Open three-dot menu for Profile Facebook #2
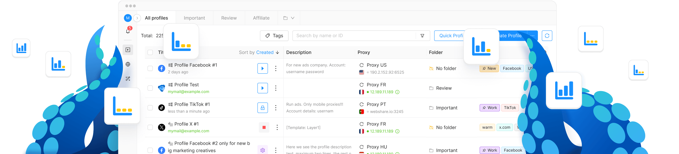679x154 pixels. pyautogui.click(x=276, y=150)
